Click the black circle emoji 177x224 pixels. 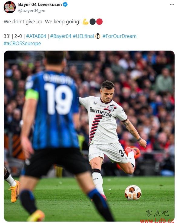pyautogui.click(x=92, y=22)
